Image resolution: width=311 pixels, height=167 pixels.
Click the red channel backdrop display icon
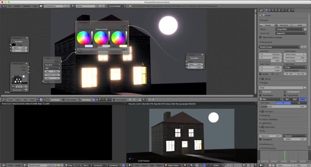point(103,100)
